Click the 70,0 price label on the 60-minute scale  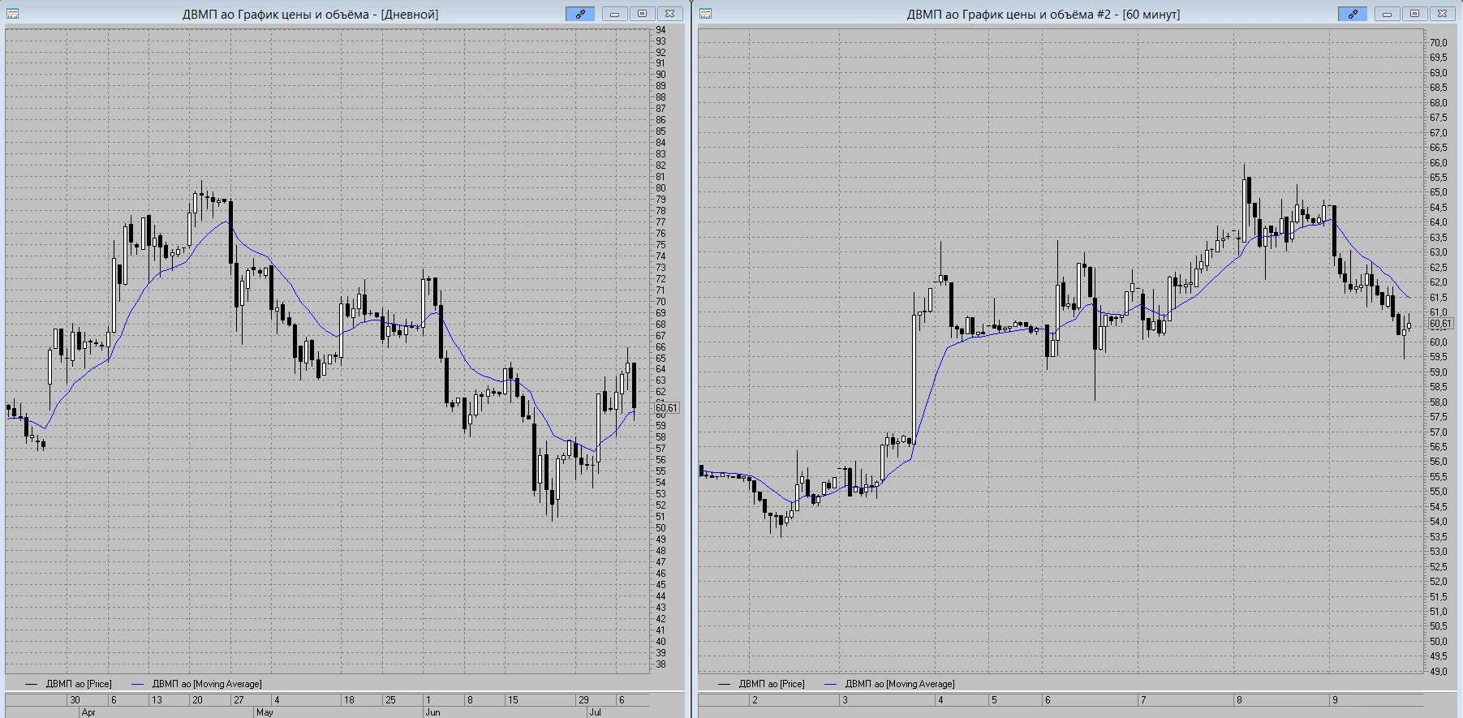1439,43
